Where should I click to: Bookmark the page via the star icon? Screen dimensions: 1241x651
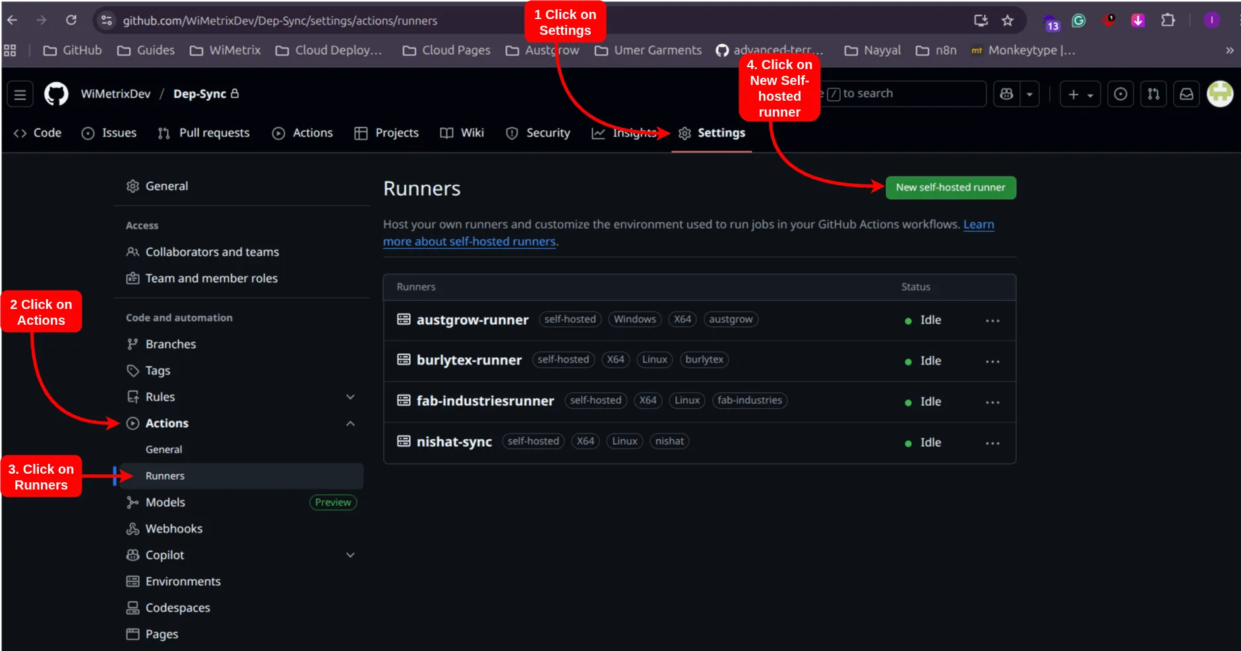(x=1008, y=20)
